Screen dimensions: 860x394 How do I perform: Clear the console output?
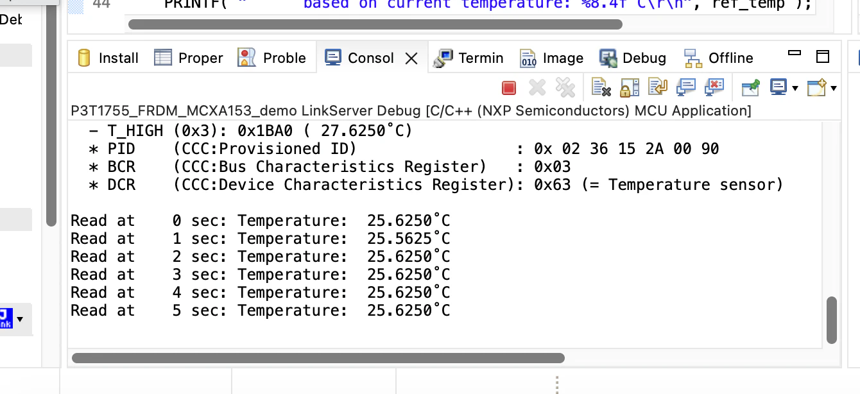(601, 88)
